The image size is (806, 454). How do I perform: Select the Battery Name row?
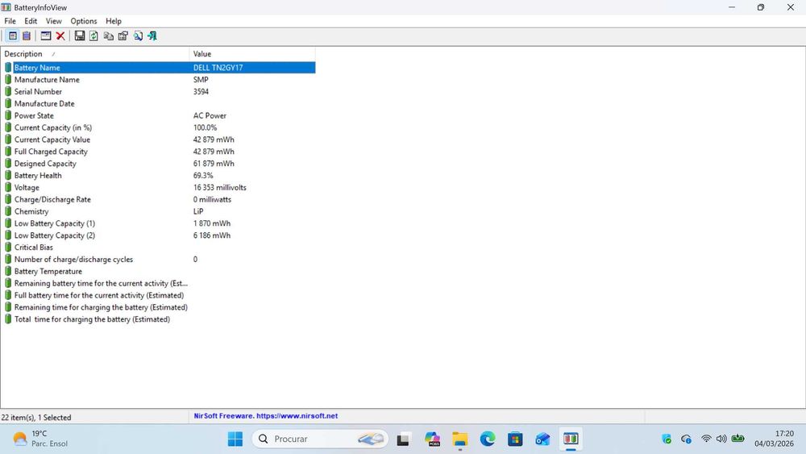[160, 68]
